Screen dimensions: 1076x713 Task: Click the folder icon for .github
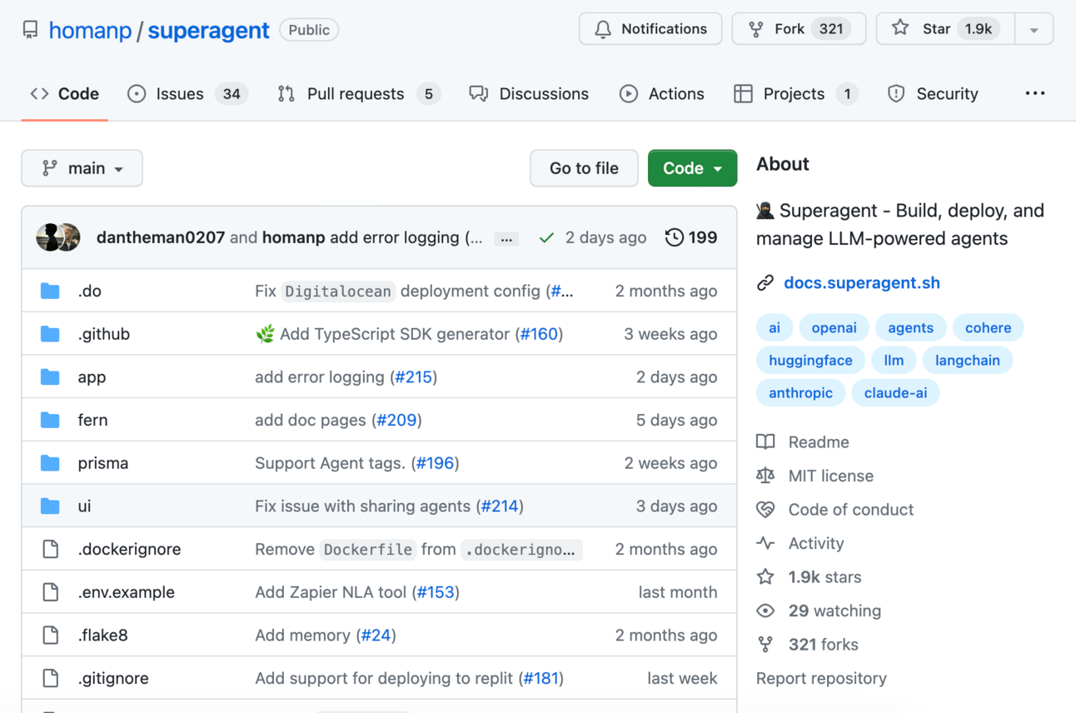[50, 334]
